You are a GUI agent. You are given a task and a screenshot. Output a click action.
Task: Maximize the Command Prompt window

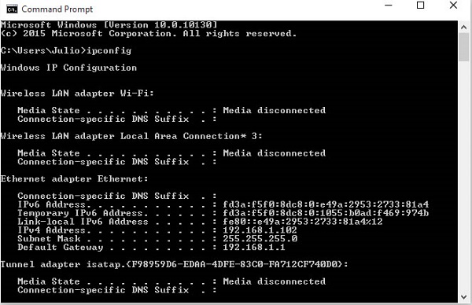click(421, 6)
